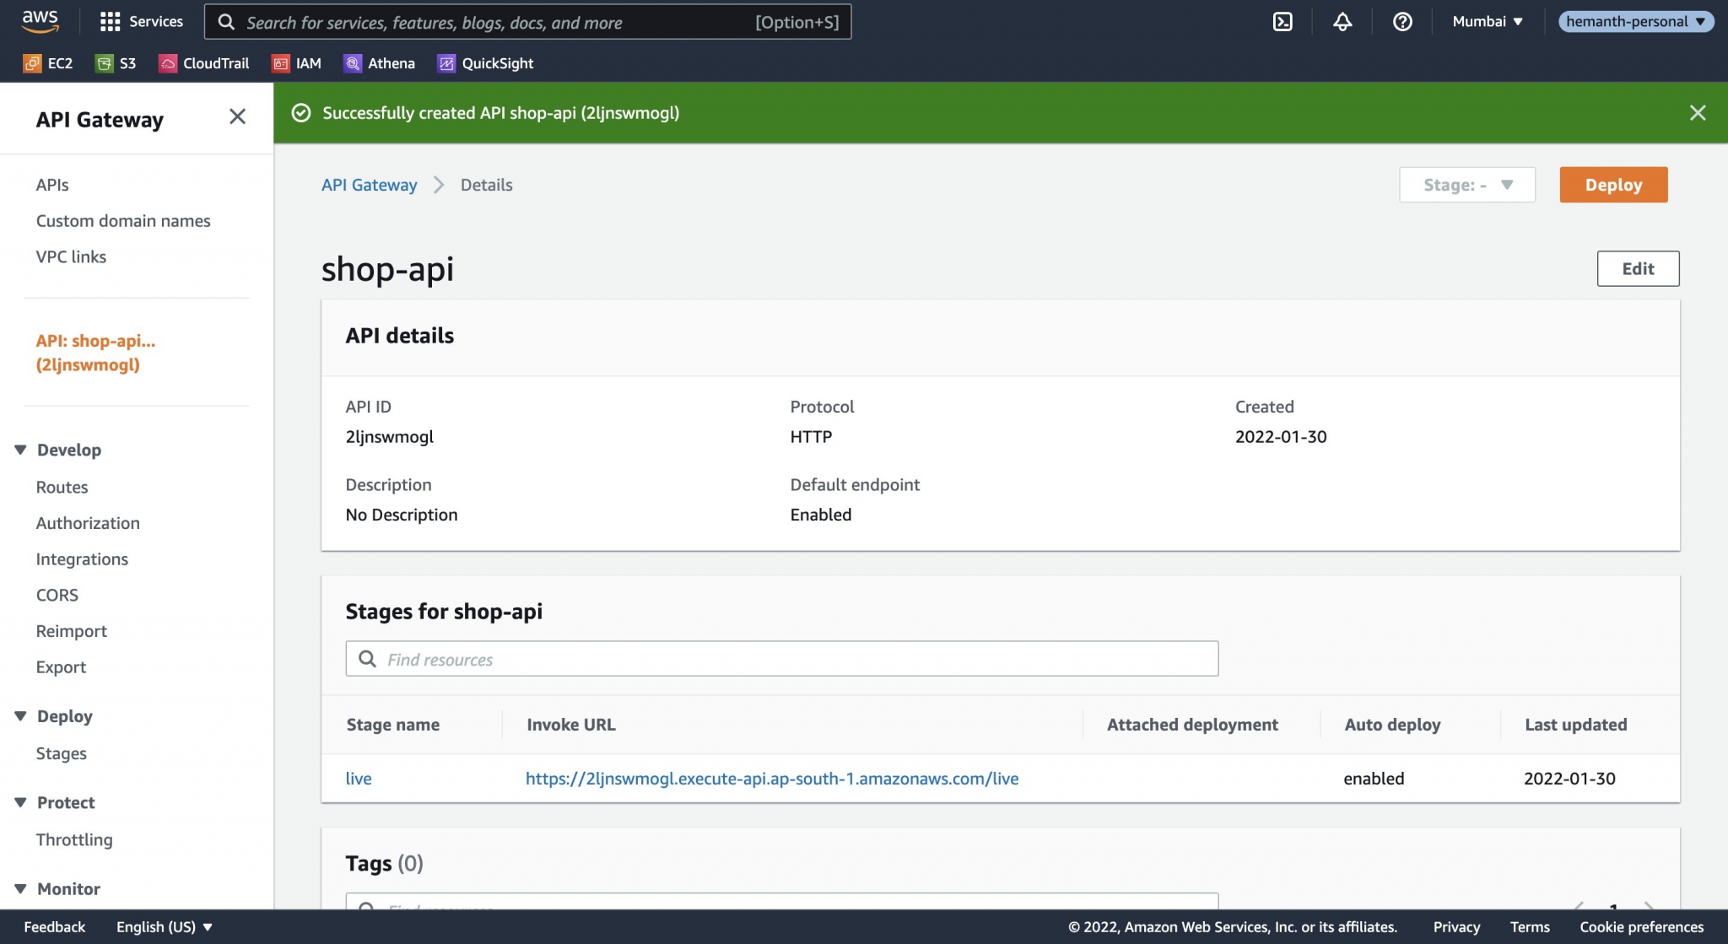Image resolution: width=1728 pixels, height=944 pixels.
Task: Open QuickSight from the favorites bar
Action: tap(485, 62)
